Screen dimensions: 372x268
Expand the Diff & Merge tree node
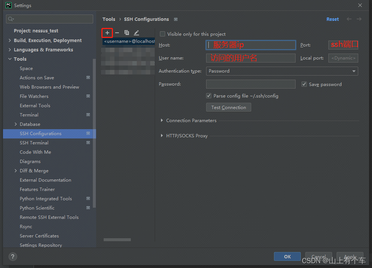(16, 170)
